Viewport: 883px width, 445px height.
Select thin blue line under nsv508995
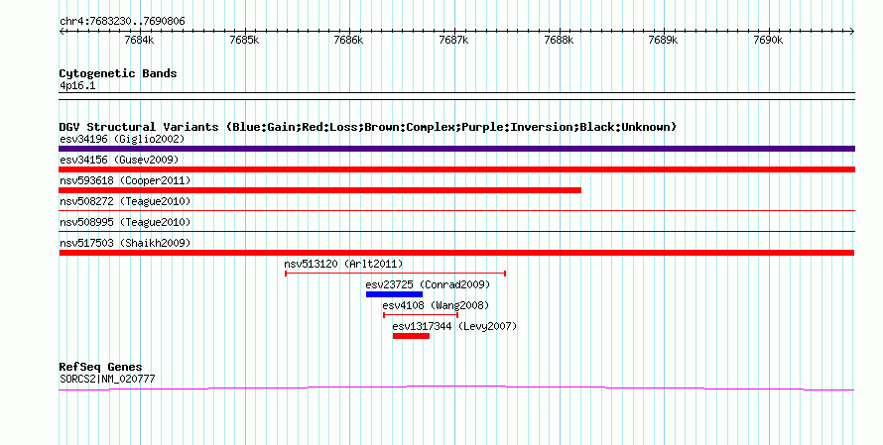pyautogui.click(x=456, y=231)
